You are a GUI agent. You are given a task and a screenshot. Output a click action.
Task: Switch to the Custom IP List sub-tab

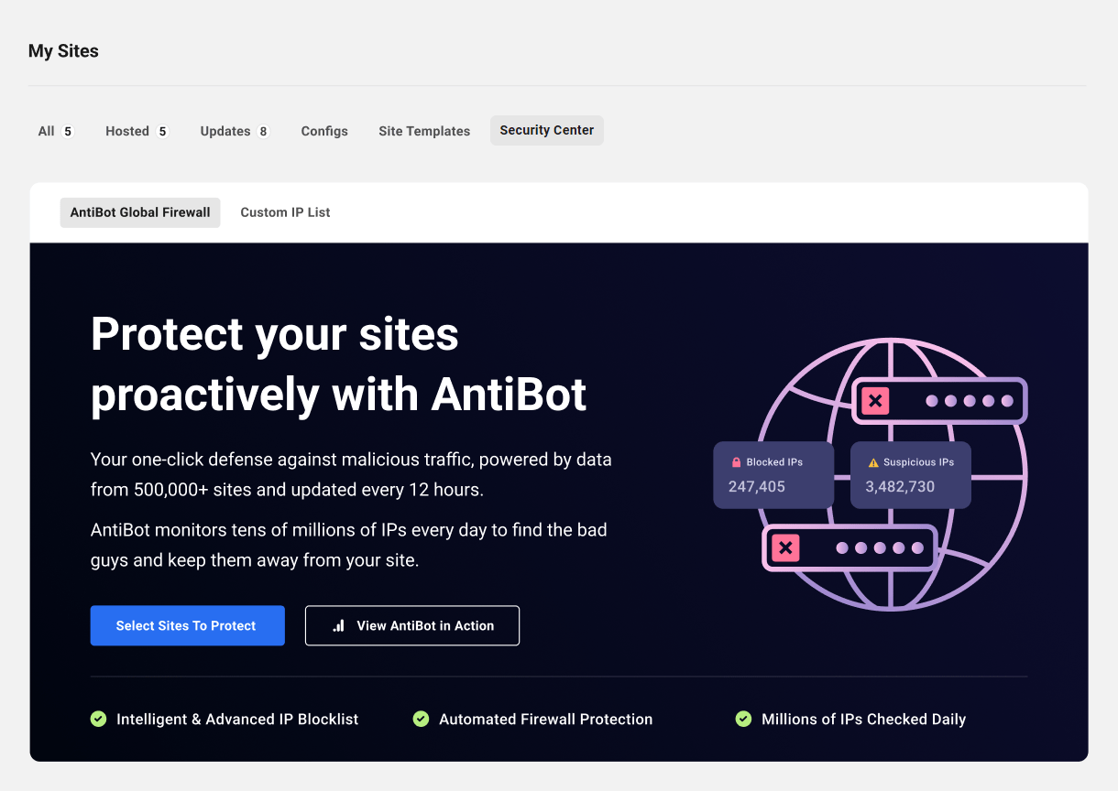[285, 212]
